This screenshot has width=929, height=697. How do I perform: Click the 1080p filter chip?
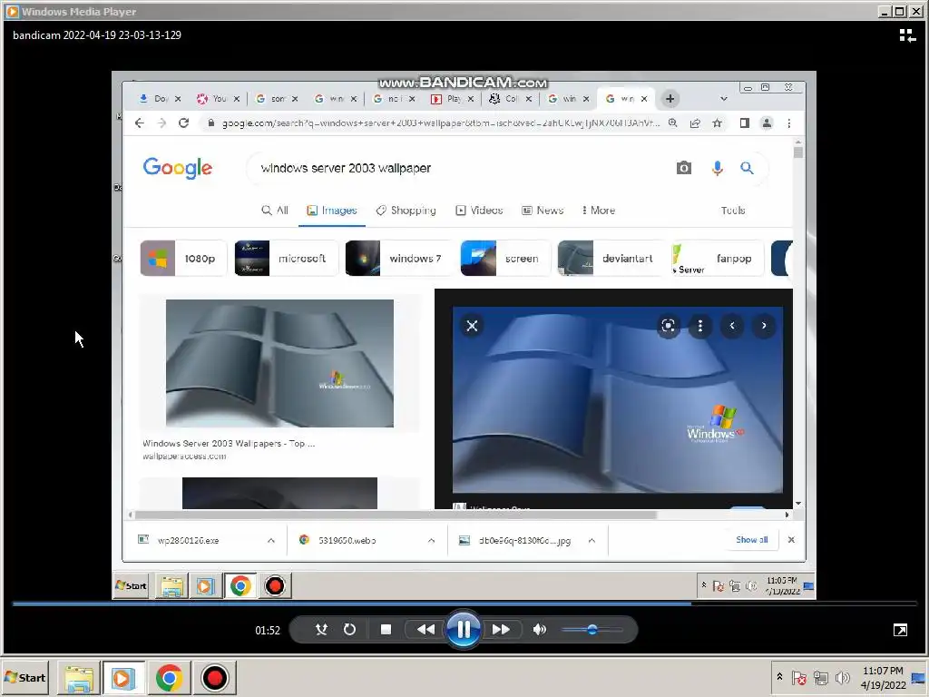(183, 259)
